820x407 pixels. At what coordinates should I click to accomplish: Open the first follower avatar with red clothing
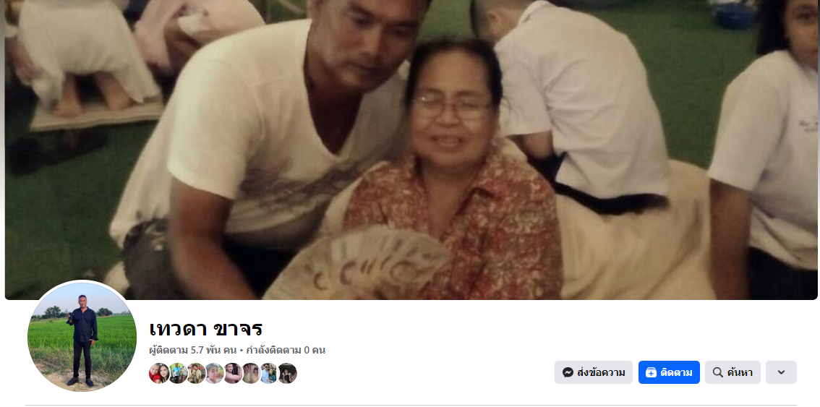point(159,373)
